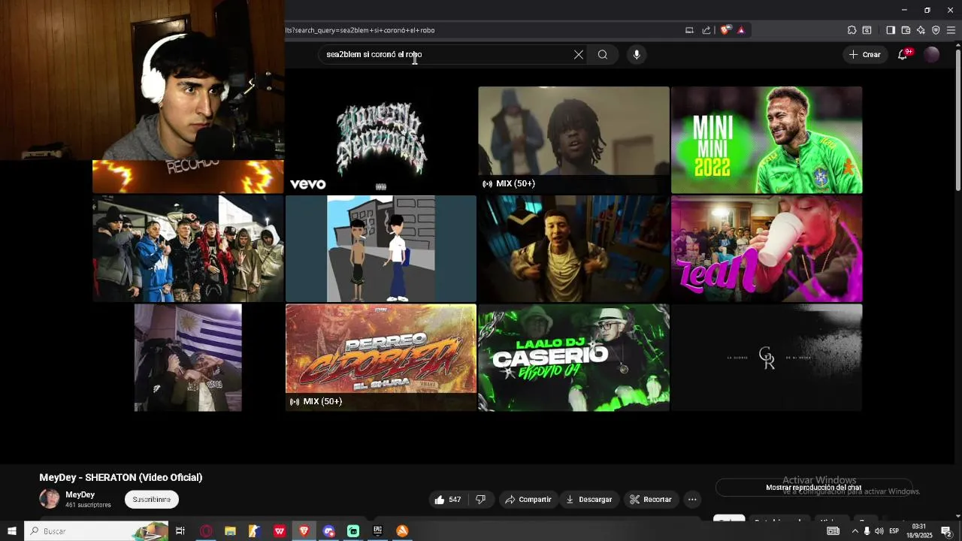962x541 pixels.
Task: Click the cast screen icon in address bar
Action: (689, 30)
